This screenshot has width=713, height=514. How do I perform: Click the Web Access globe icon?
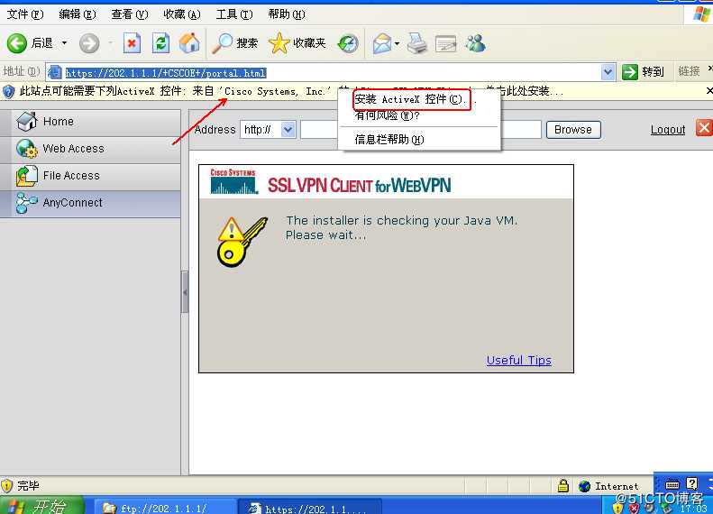point(27,149)
